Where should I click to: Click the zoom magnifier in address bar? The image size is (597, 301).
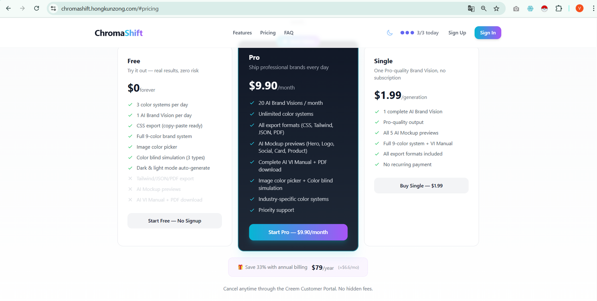(x=484, y=9)
